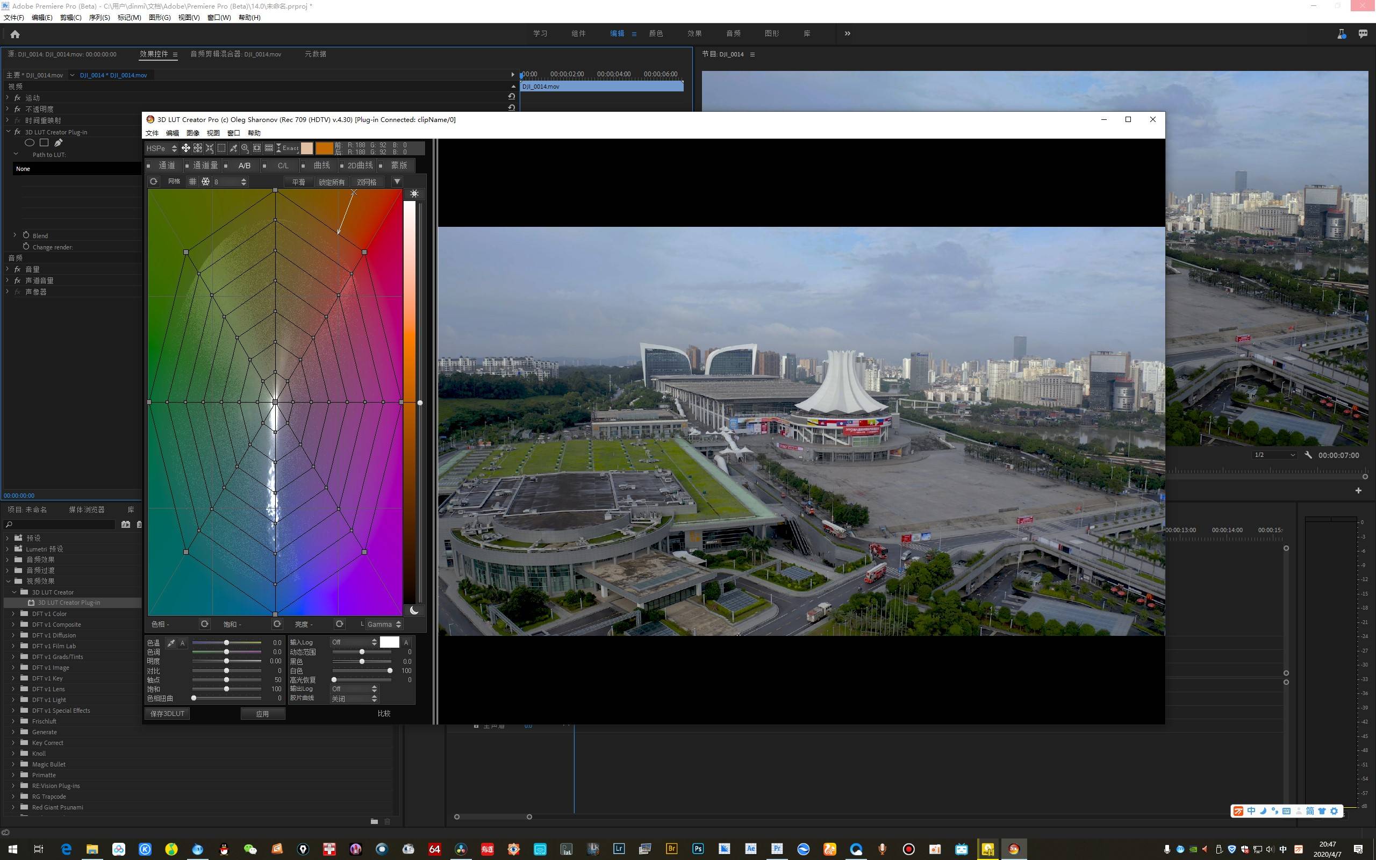Click the dashed-frame capture icon
Image resolution: width=1376 pixels, height=860 pixels.
[x=257, y=148]
